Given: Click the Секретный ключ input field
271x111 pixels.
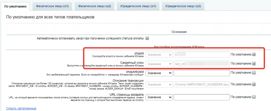Looking at the screenshot, I should point(201,64).
